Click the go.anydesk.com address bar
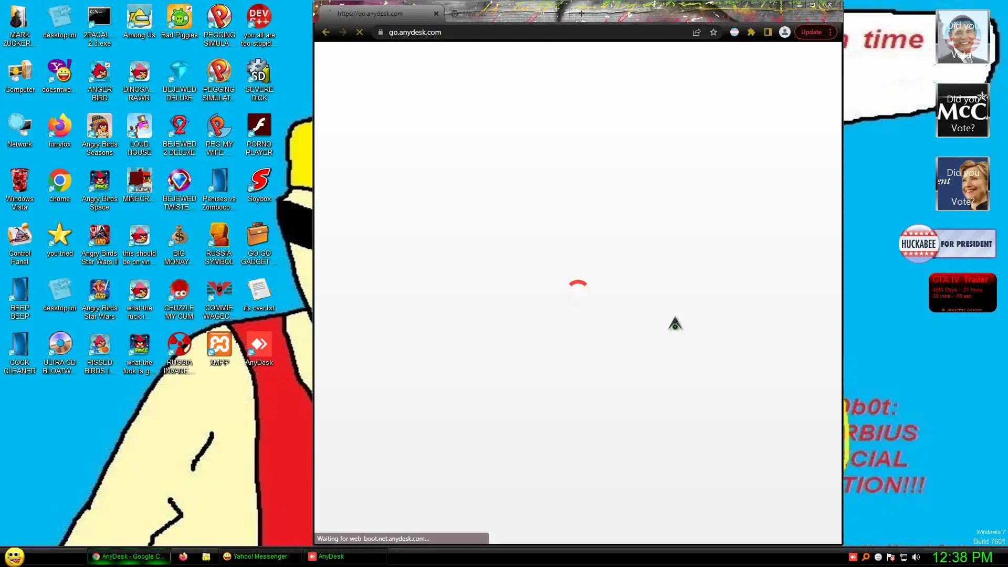 coord(525,32)
